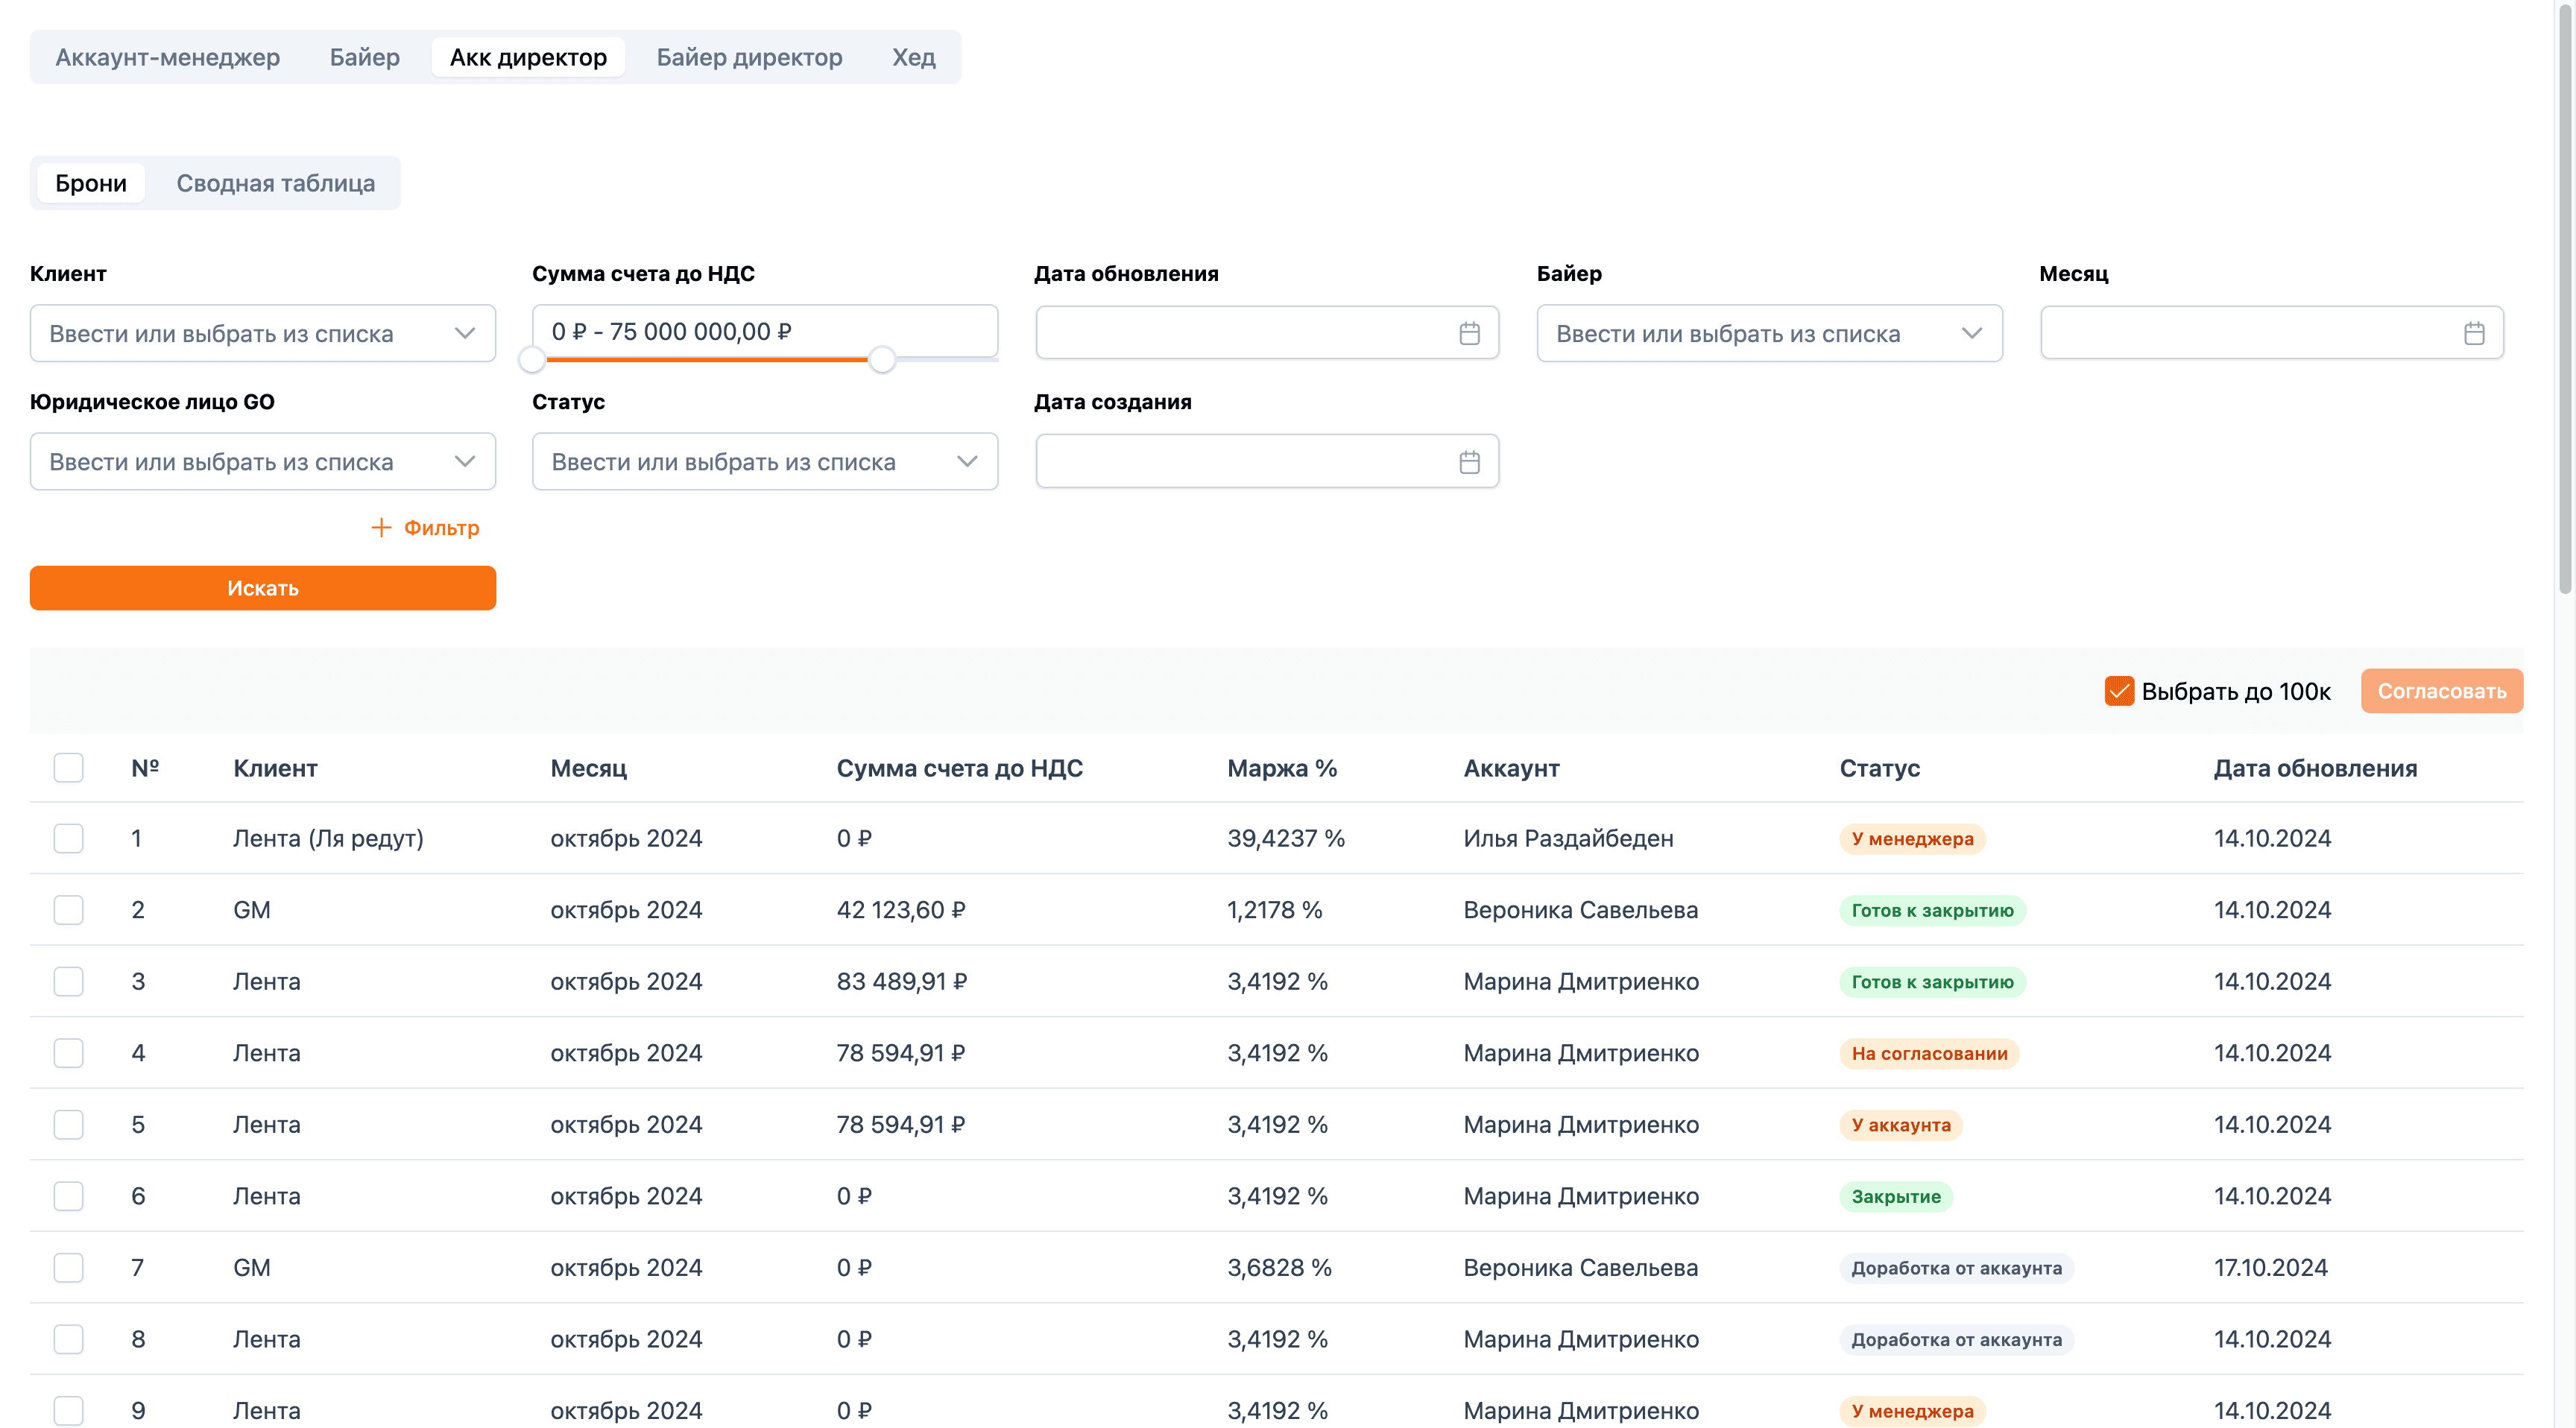Click the Согласовать button

point(2441,691)
